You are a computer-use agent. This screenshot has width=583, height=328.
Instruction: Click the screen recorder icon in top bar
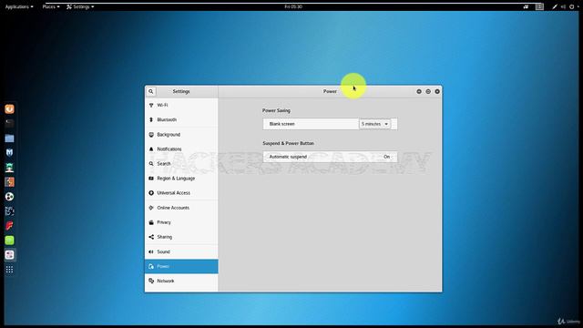pyautogui.click(x=526, y=6)
